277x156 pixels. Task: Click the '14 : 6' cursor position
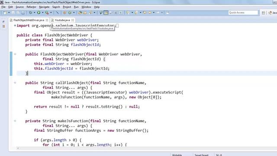219,155
